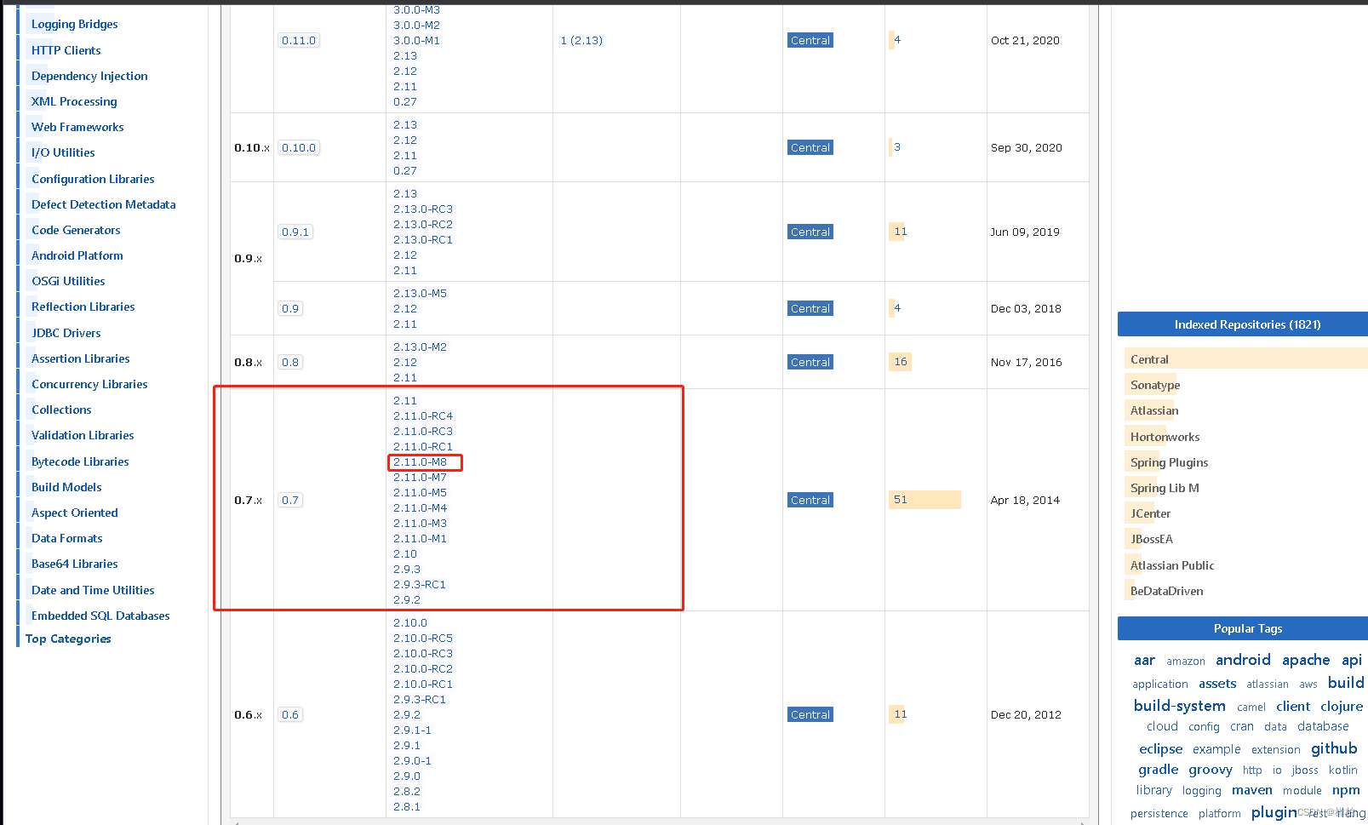The height and width of the screenshot is (825, 1368).
Task: Open version 0.10.0 button
Action: tap(299, 147)
